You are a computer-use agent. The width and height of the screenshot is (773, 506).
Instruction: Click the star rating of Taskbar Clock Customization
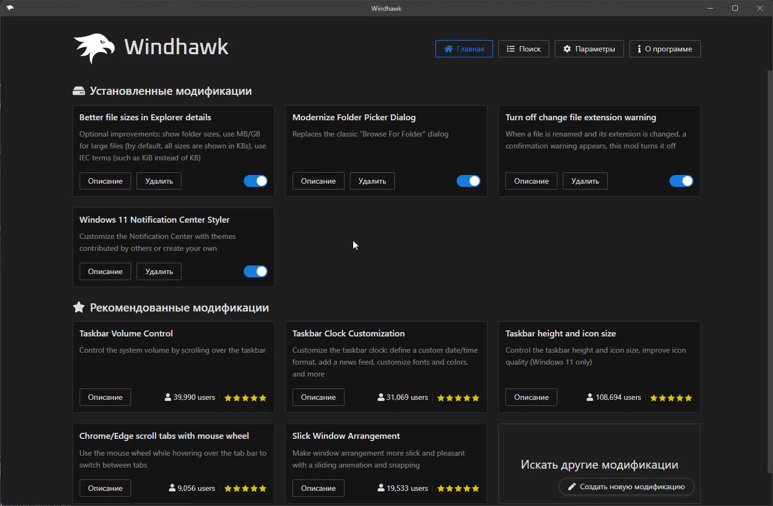[458, 398]
